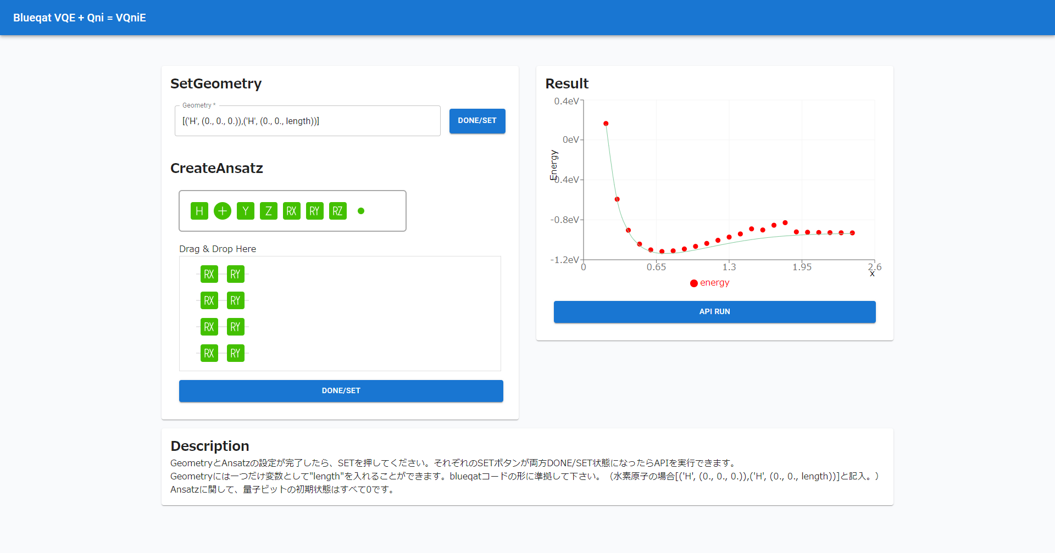Click the control dot gate icon
Screen dimensions: 1055x553
click(361, 211)
